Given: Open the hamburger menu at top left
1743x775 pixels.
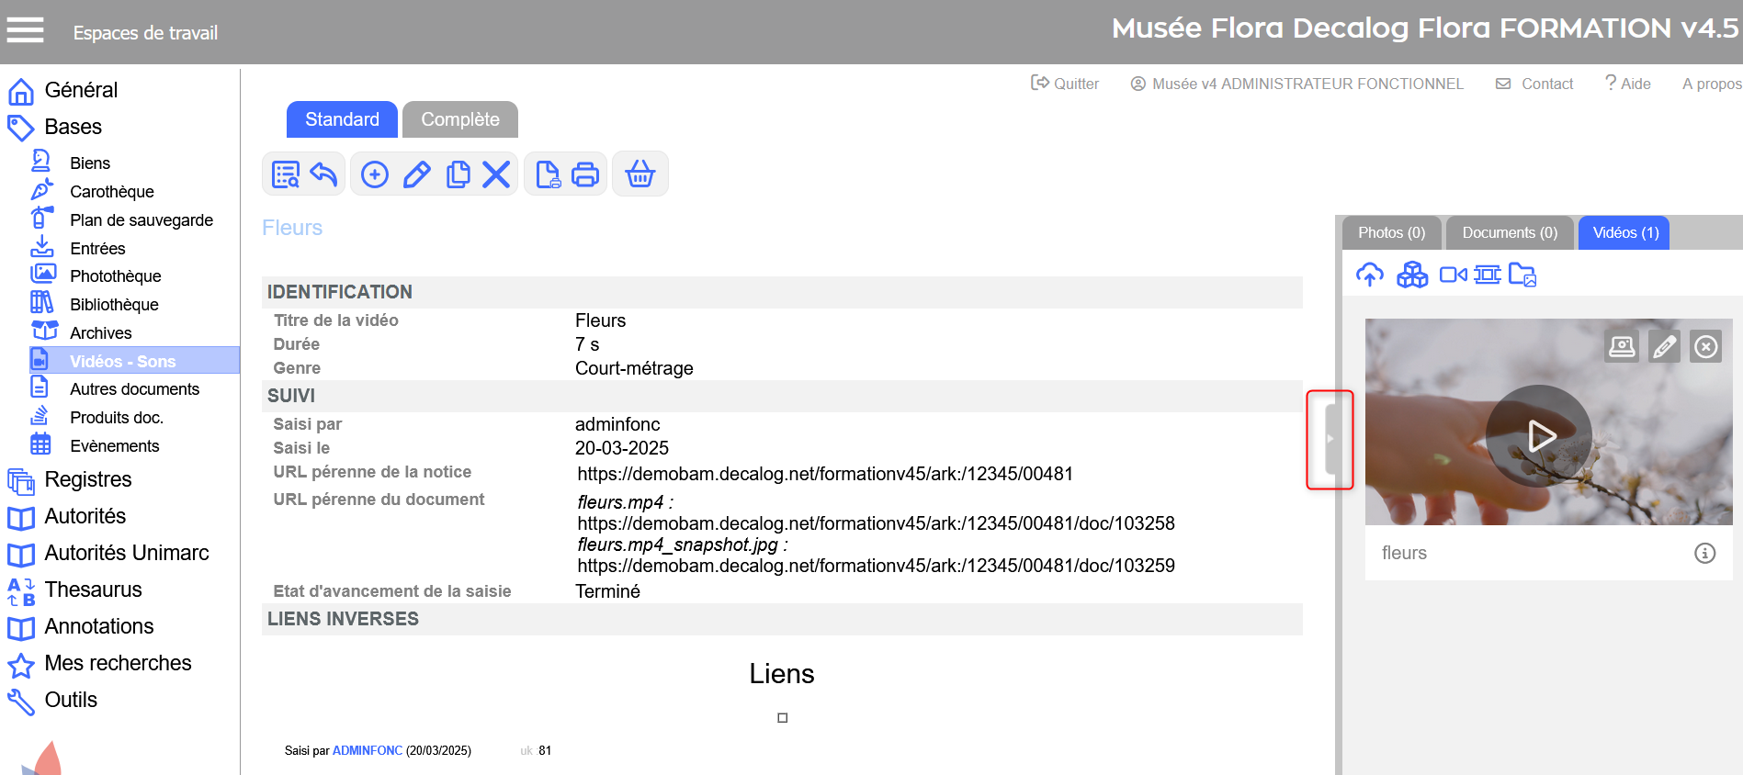Looking at the screenshot, I should 26,31.
